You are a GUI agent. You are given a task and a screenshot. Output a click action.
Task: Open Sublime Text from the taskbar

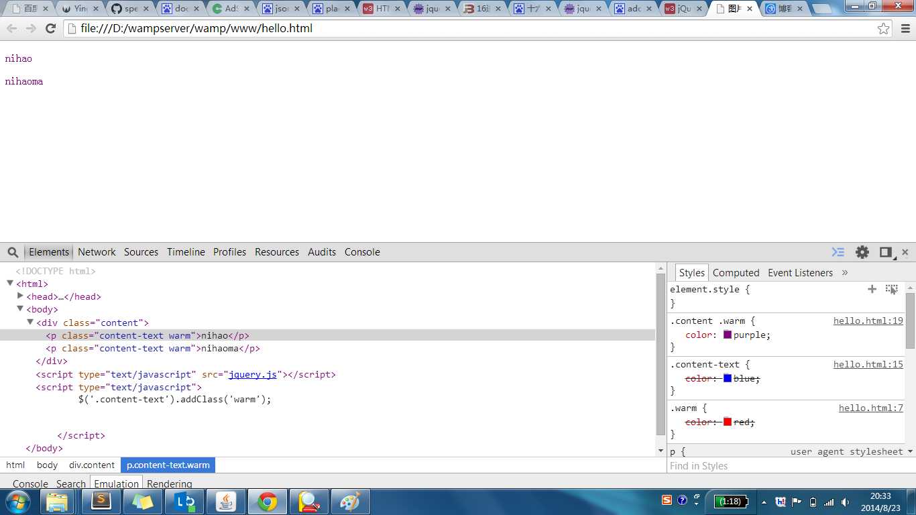(101, 502)
